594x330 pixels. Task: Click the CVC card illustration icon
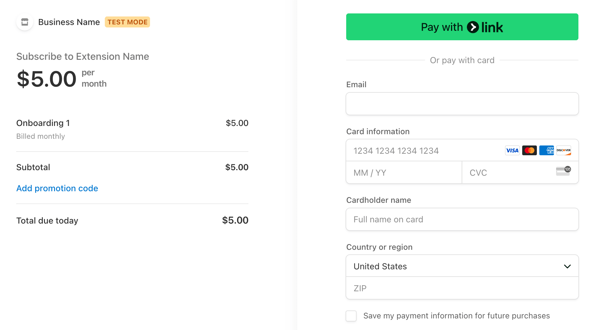coord(563,171)
